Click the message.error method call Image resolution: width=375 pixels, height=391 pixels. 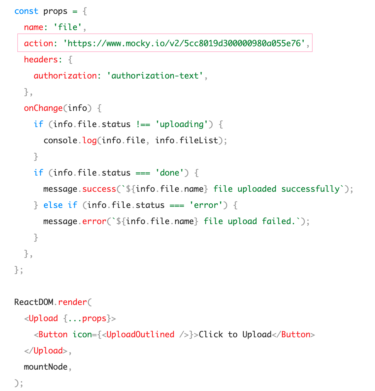click(x=75, y=221)
